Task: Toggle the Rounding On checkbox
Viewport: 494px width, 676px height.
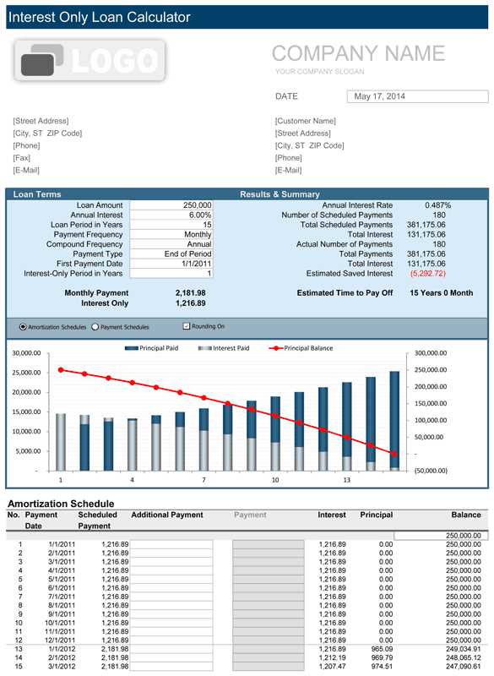Action: tap(186, 326)
